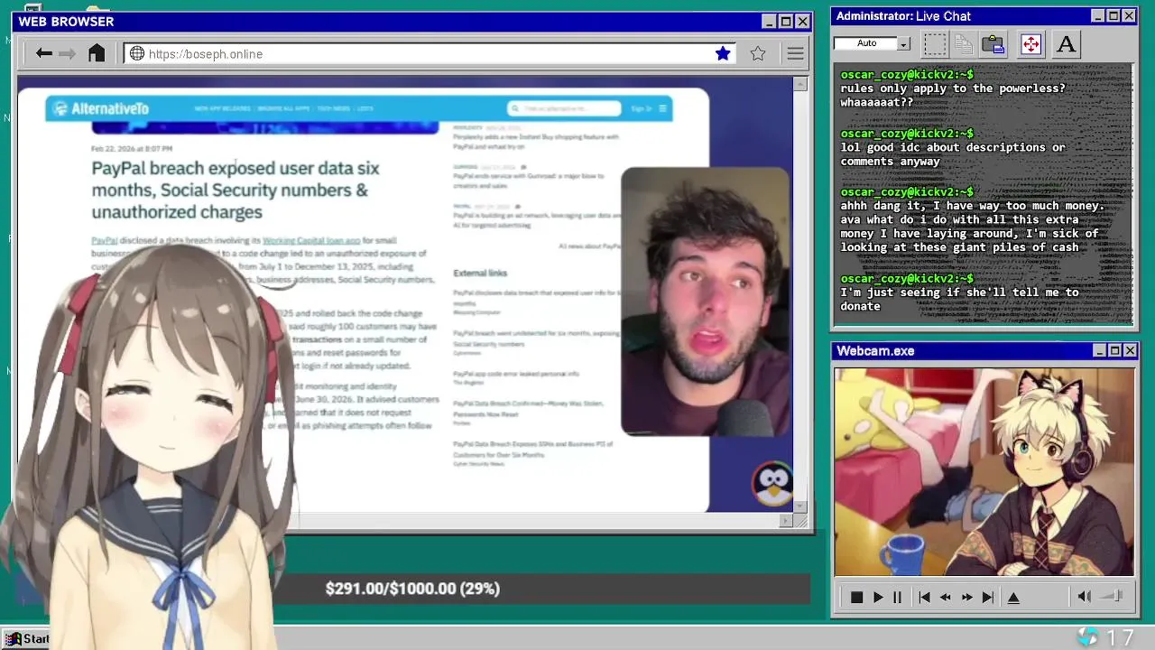This screenshot has width=1155, height=650.
Task: Click the fast forward button in Webcam.exe
Action: pos(966,597)
